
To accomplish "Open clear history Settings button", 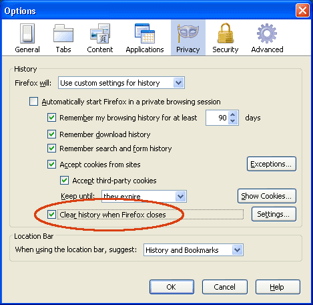I will (x=274, y=214).
